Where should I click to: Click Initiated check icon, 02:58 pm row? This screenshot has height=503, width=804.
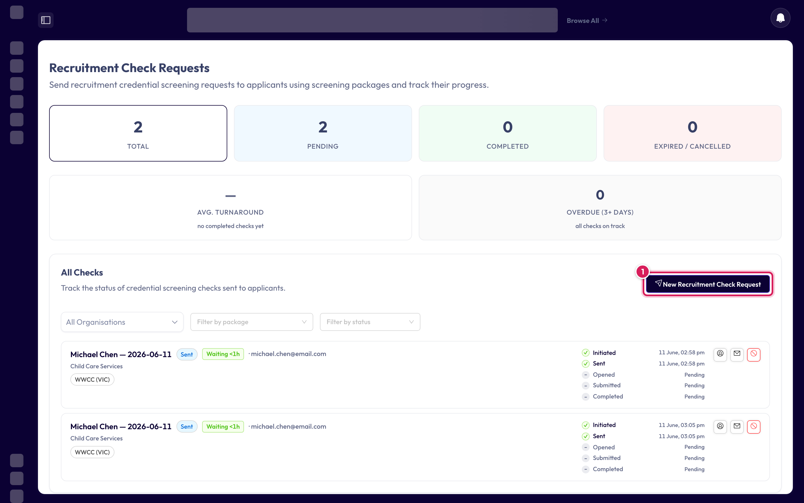pyautogui.click(x=585, y=353)
